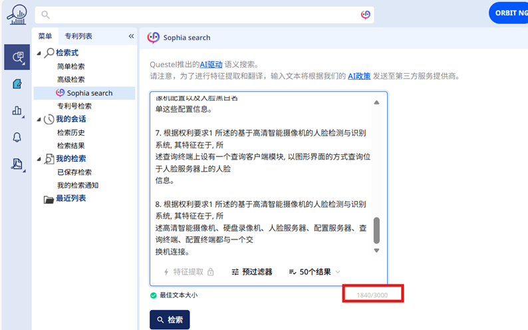Click the lock icon after 特征提取

tap(210, 271)
